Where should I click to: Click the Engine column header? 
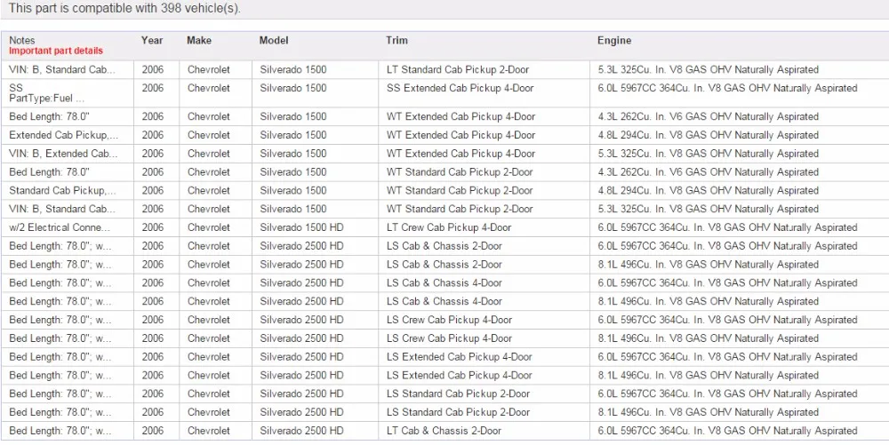click(x=614, y=41)
